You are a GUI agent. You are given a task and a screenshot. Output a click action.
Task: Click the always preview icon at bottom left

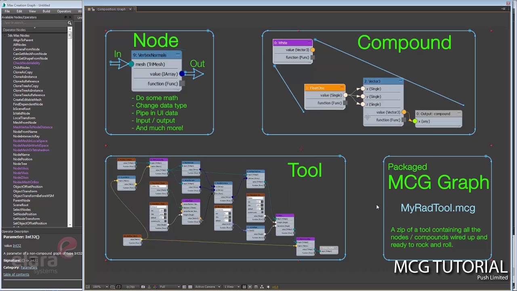[88, 287]
